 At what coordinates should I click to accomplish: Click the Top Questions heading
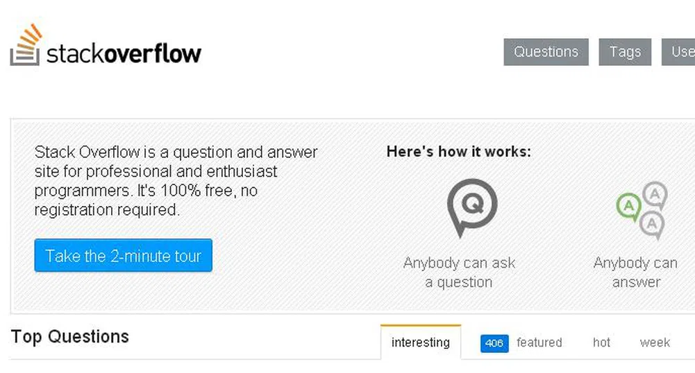click(70, 337)
